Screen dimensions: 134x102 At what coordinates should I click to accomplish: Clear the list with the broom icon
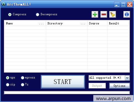[x=113, y=14]
